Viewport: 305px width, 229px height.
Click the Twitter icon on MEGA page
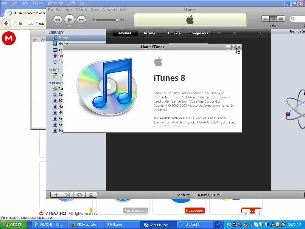(246, 213)
